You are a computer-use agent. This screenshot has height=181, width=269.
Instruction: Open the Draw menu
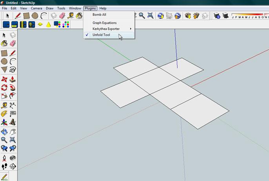[49, 8]
